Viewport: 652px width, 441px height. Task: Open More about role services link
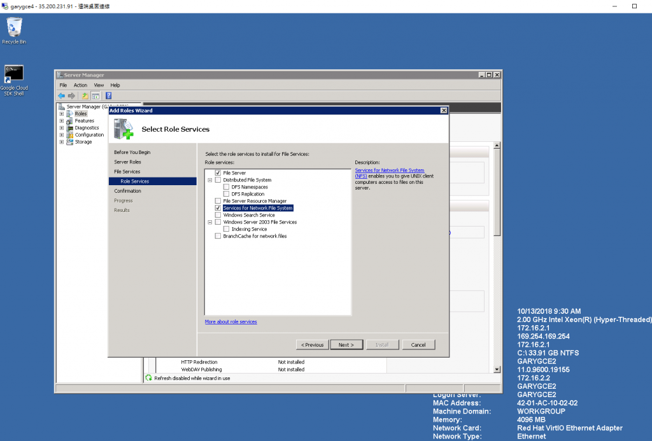click(x=230, y=322)
